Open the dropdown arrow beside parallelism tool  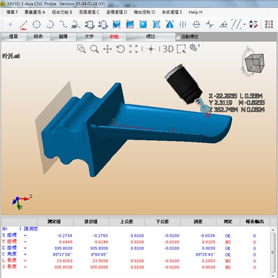tap(245, 24)
